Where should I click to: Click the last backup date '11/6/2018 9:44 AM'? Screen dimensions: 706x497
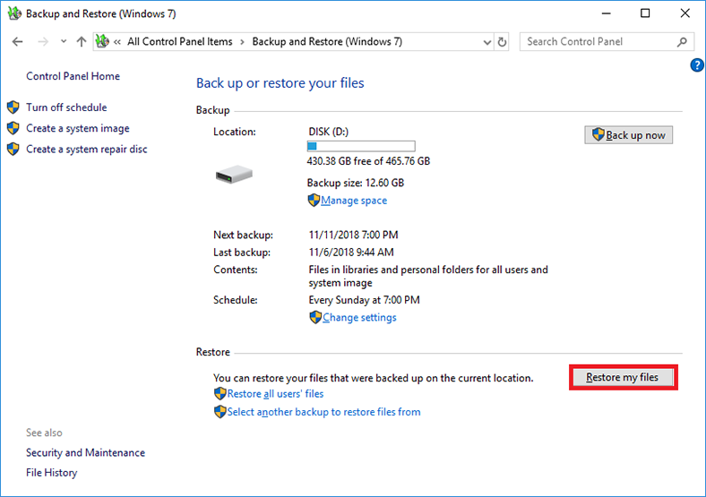coord(351,253)
